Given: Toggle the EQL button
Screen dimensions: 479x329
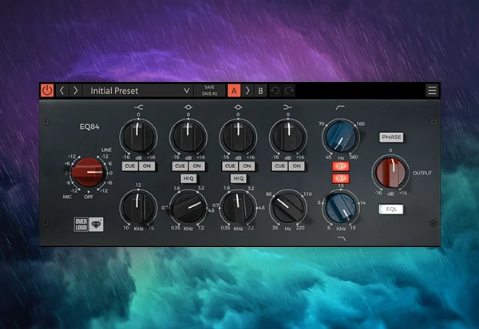Looking at the screenshot, I should pyautogui.click(x=391, y=210).
